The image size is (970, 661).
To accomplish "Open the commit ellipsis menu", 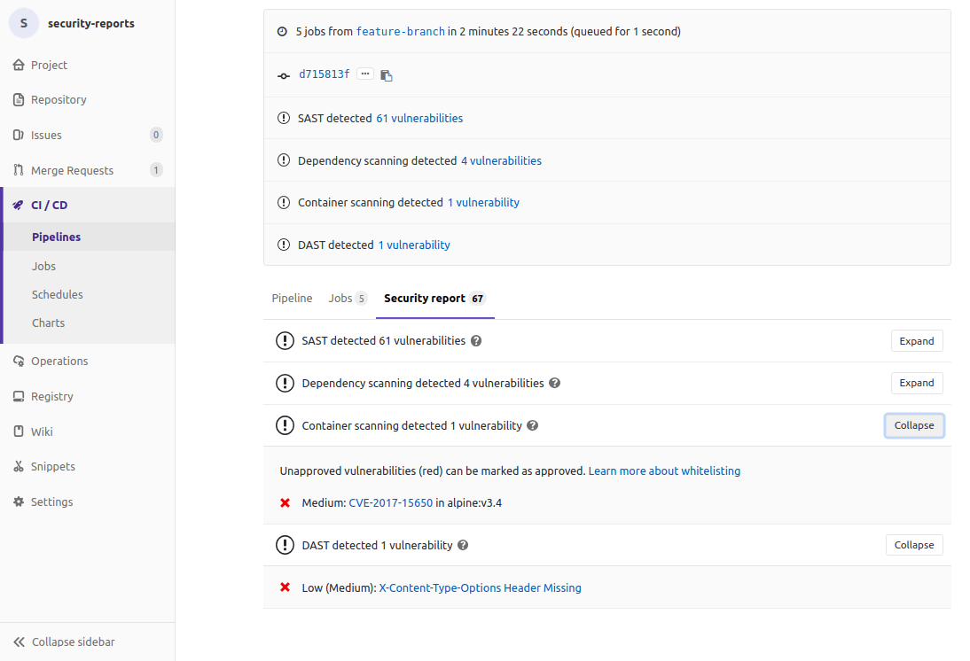I will [364, 74].
